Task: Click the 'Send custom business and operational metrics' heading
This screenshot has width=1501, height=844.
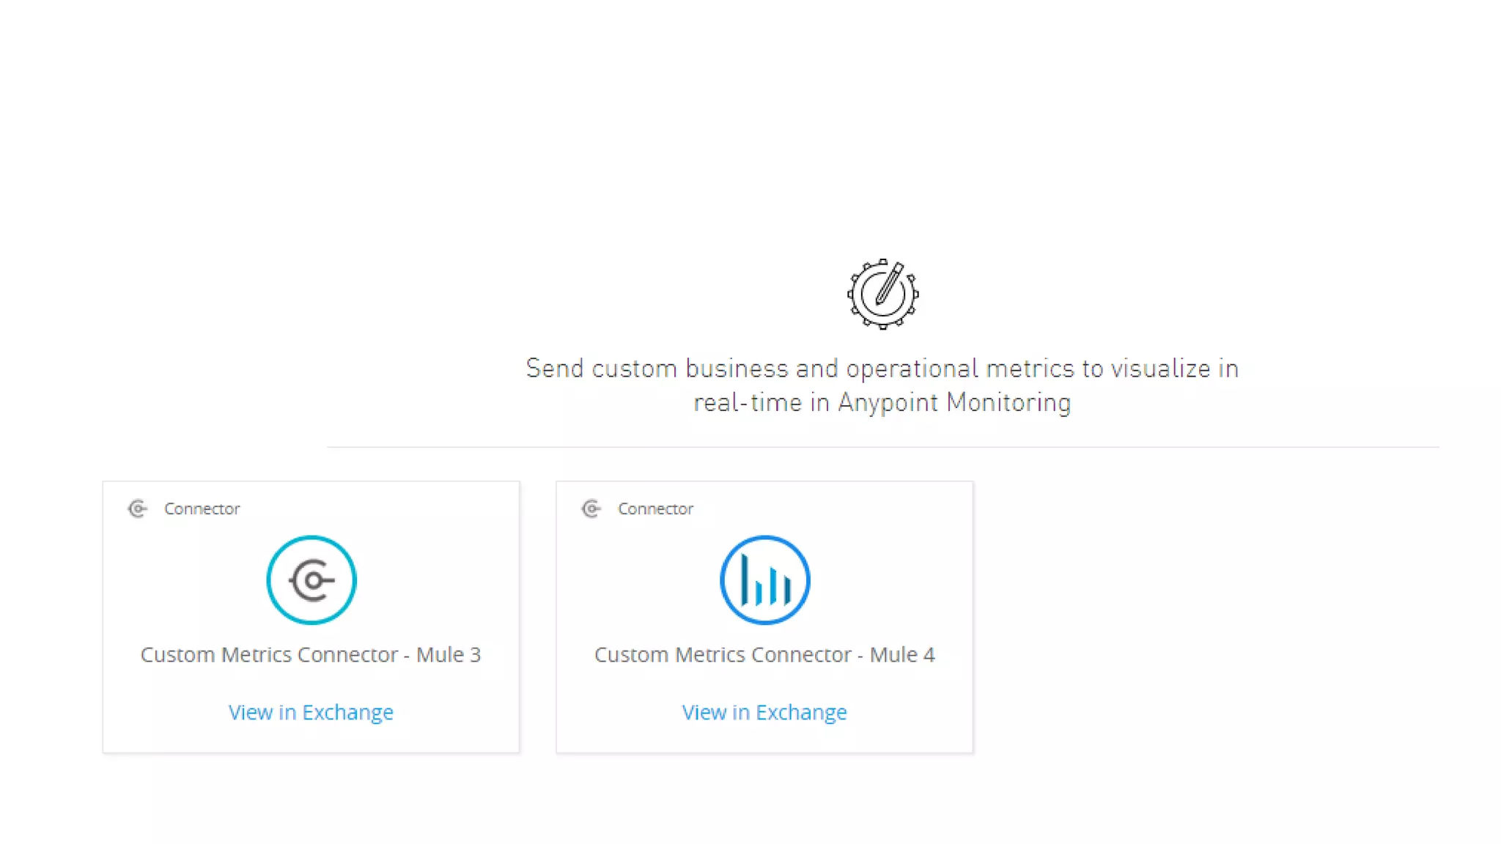Action: 882,385
